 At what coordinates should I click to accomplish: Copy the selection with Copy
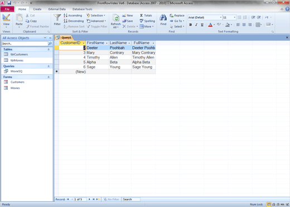(31, 21)
